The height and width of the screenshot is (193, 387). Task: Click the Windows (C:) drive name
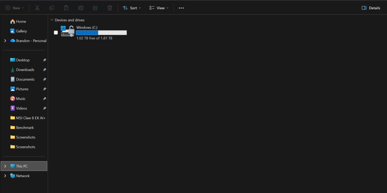(x=87, y=27)
